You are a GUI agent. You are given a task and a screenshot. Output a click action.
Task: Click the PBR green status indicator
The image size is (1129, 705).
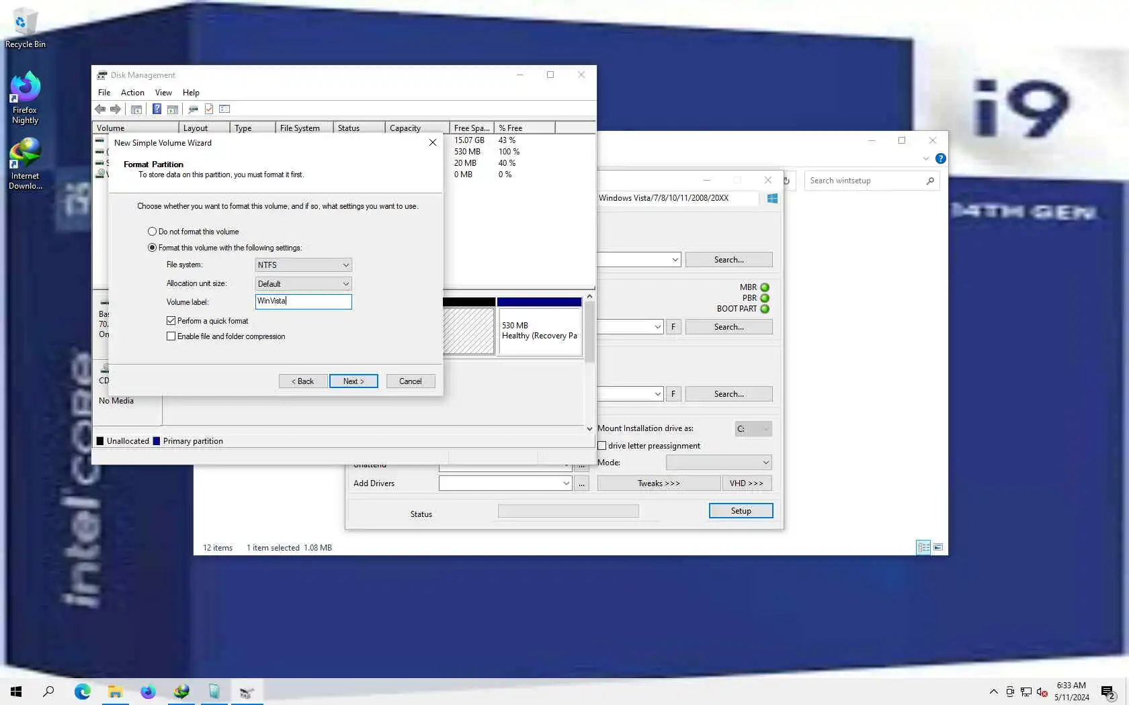[765, 298]
